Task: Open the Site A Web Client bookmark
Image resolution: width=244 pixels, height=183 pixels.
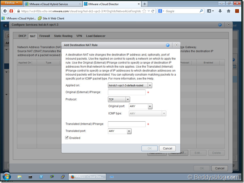Action: [51, 19]
